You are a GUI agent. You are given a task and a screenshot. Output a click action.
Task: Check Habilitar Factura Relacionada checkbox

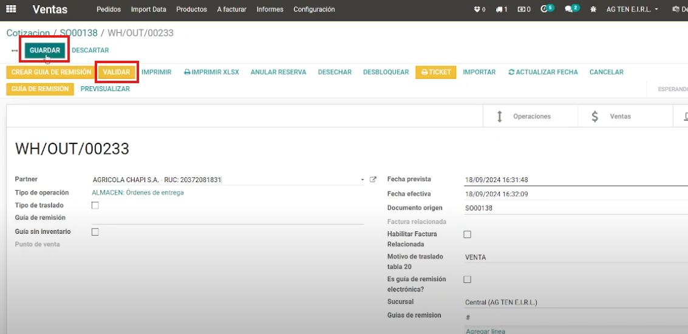[467, 234]
